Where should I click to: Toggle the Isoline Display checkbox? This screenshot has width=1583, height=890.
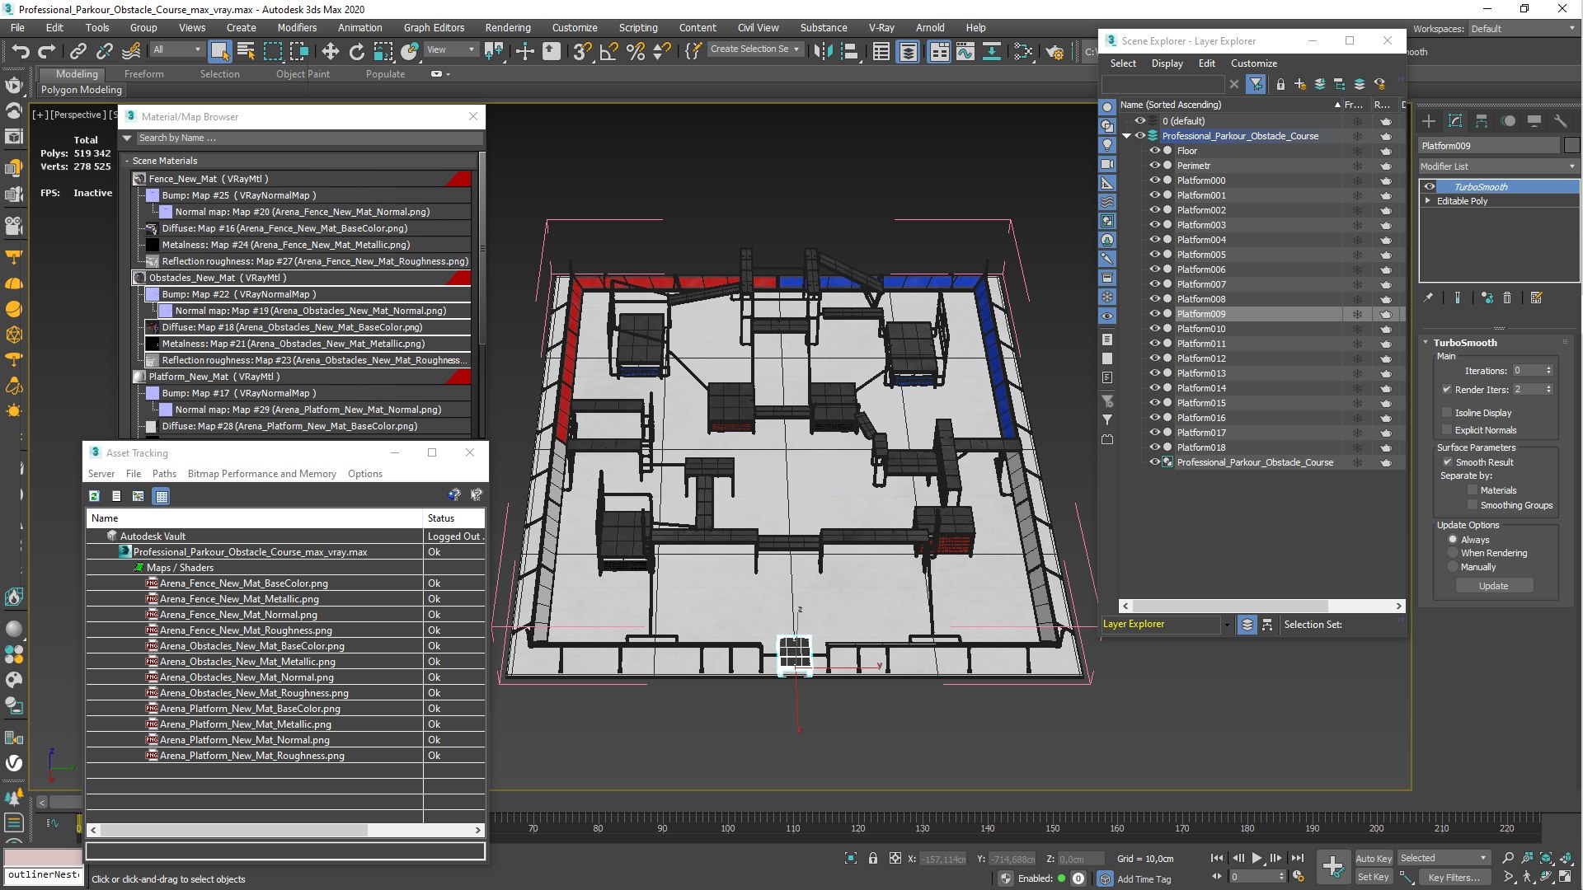tap(1447, 413)
